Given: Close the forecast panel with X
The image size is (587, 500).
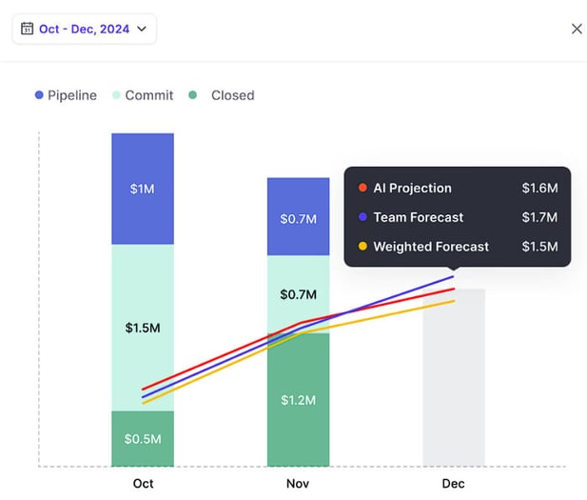Looking at the screenshot, I should pyautogui.click(x=576, y=29).
